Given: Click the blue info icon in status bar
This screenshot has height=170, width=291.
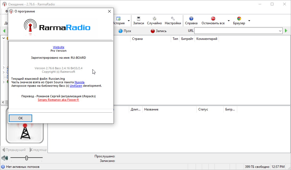Looking at the screenshot, I should tap(3, 167).
